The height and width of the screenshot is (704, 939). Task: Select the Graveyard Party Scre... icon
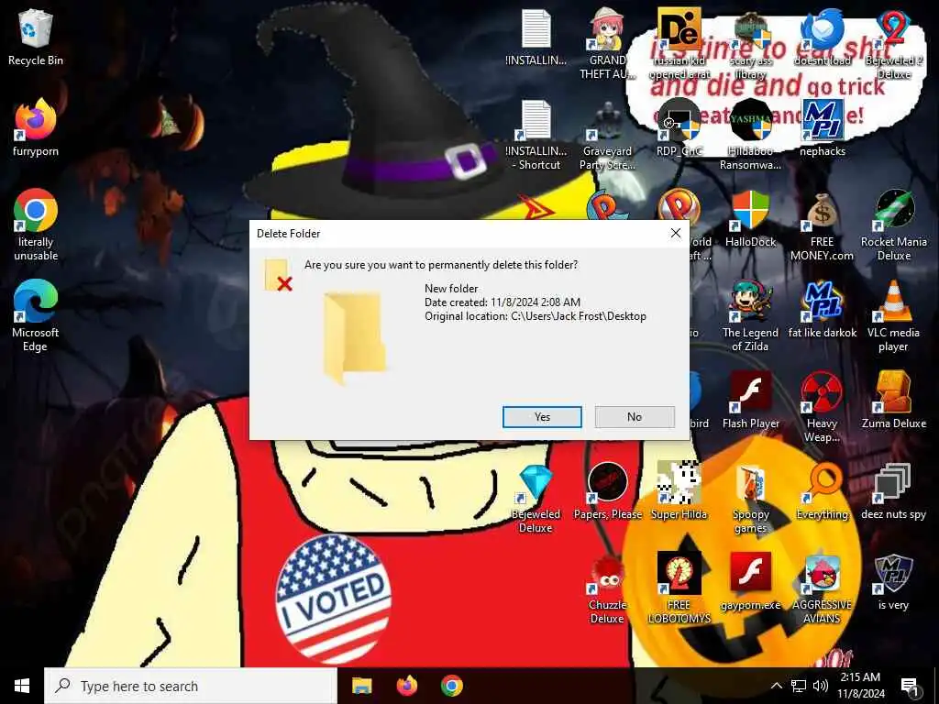point(607,136)
